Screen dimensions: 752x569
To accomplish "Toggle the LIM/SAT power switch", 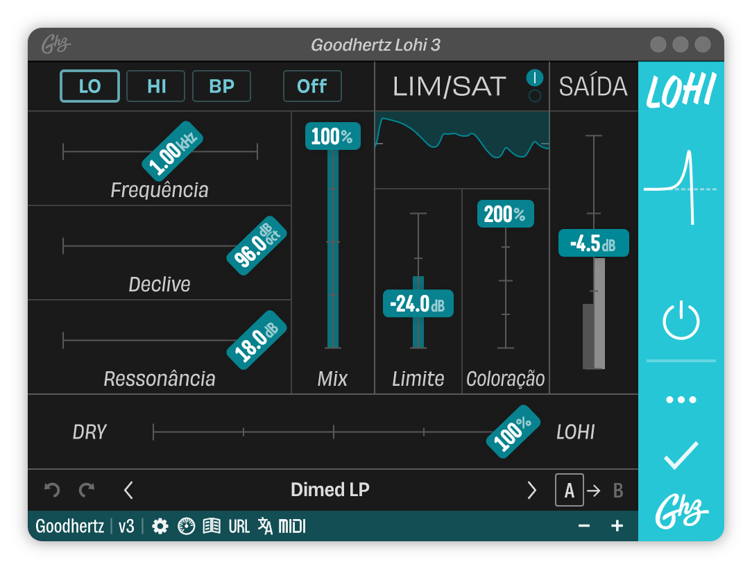I will coord(534,78).
